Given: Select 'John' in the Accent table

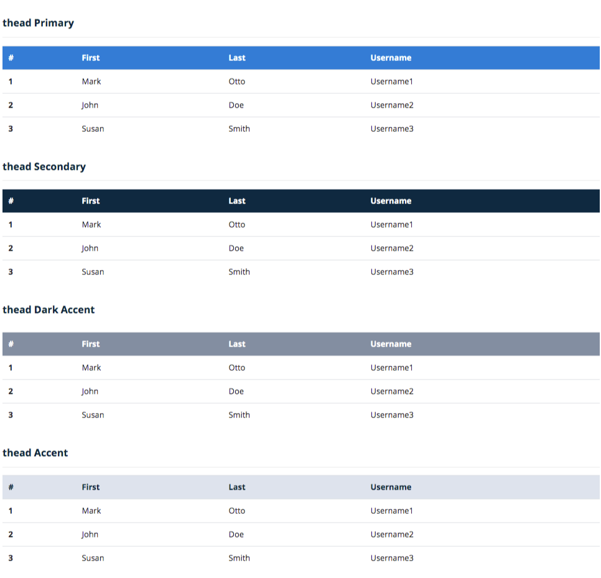Looking at the screenshot, I should (90, 534).
